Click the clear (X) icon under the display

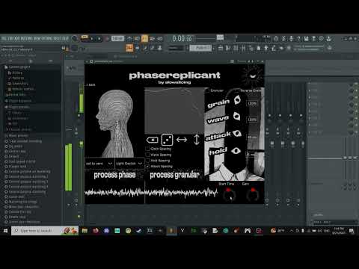153,140
